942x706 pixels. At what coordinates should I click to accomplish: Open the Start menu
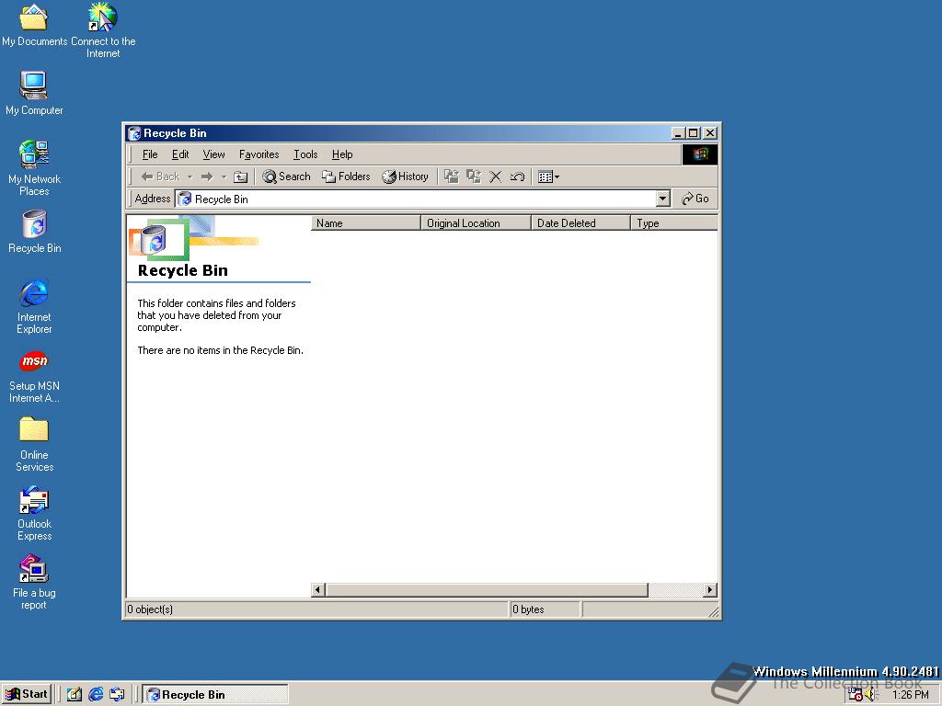(x=27, y=694)
